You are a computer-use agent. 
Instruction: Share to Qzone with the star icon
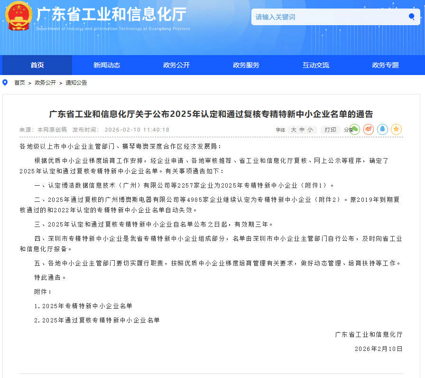pyautogui.click(x=396, y=130)
